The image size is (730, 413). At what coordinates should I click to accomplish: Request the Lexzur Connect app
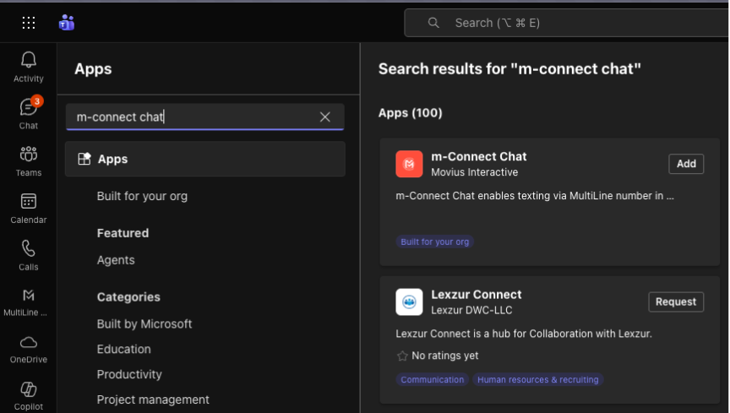[676, 302]
